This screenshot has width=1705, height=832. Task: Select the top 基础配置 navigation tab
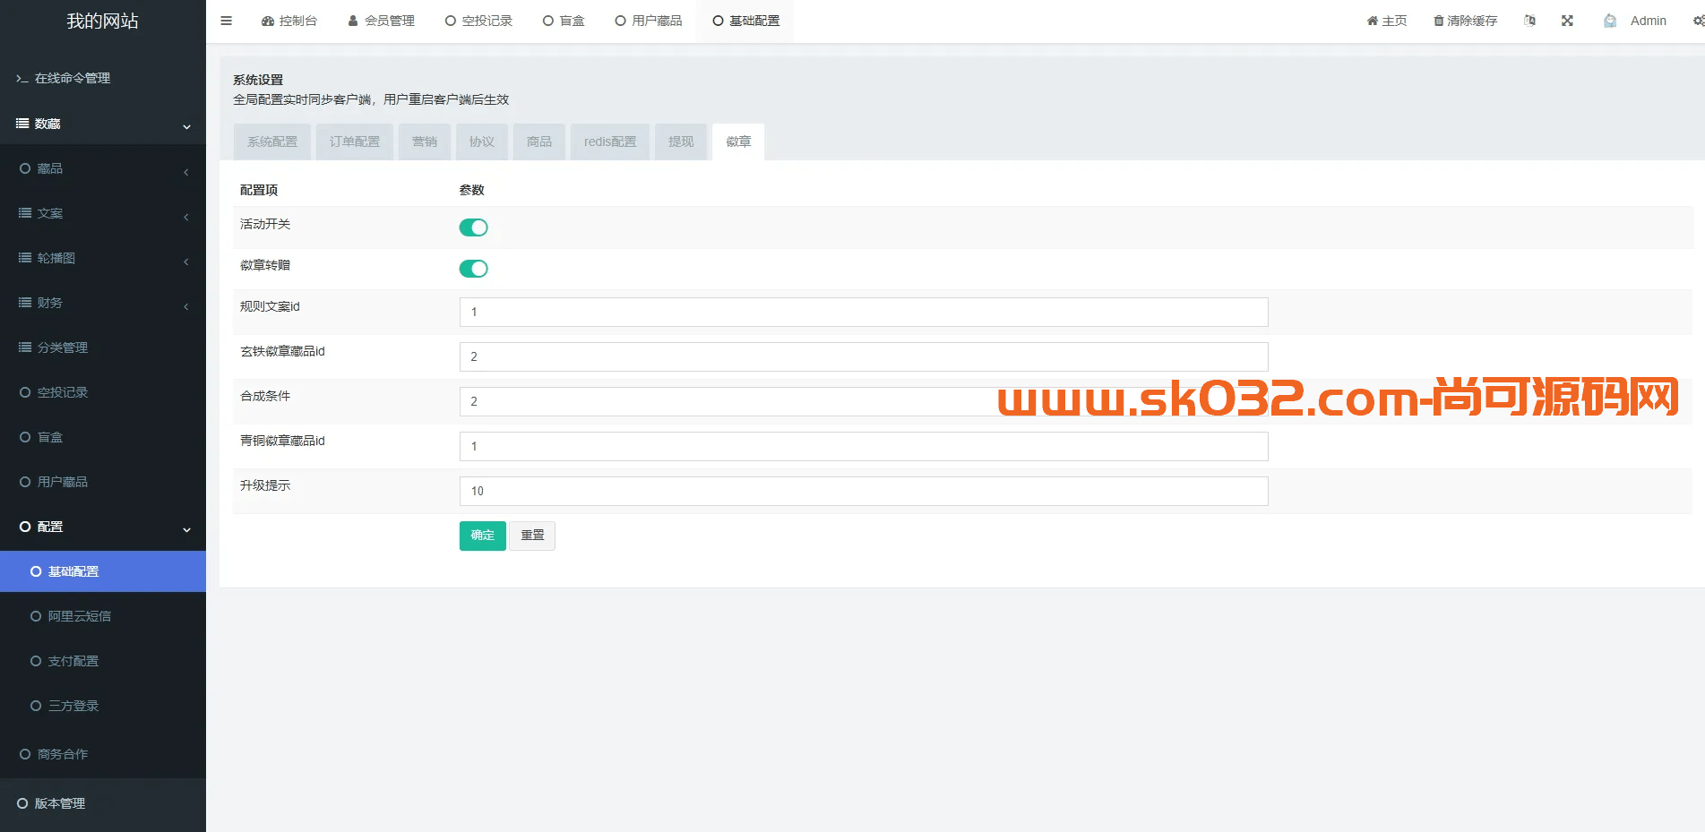pos(746,21)
